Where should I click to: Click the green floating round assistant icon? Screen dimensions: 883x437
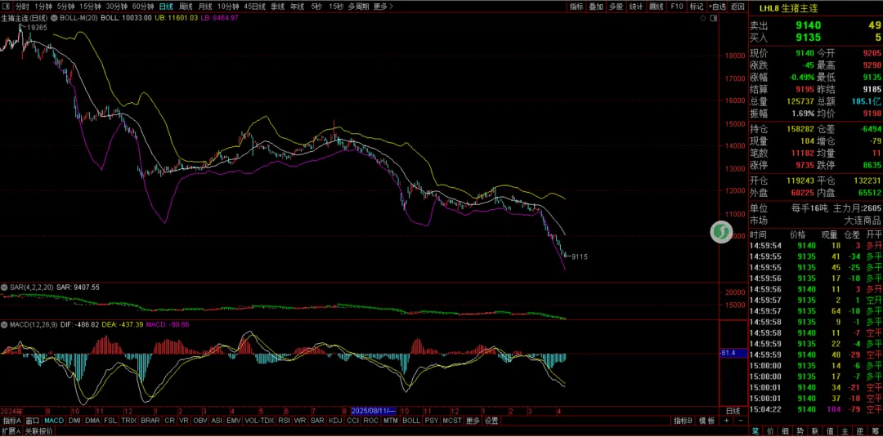point(720,232)
